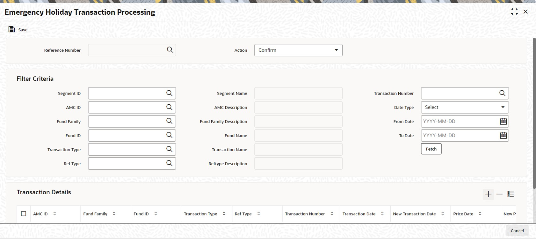The width and height of the screenshot is (536, 239).
Task: Open AMC ID search lookup
Action: pyautogui.click(x=169, y=107)
